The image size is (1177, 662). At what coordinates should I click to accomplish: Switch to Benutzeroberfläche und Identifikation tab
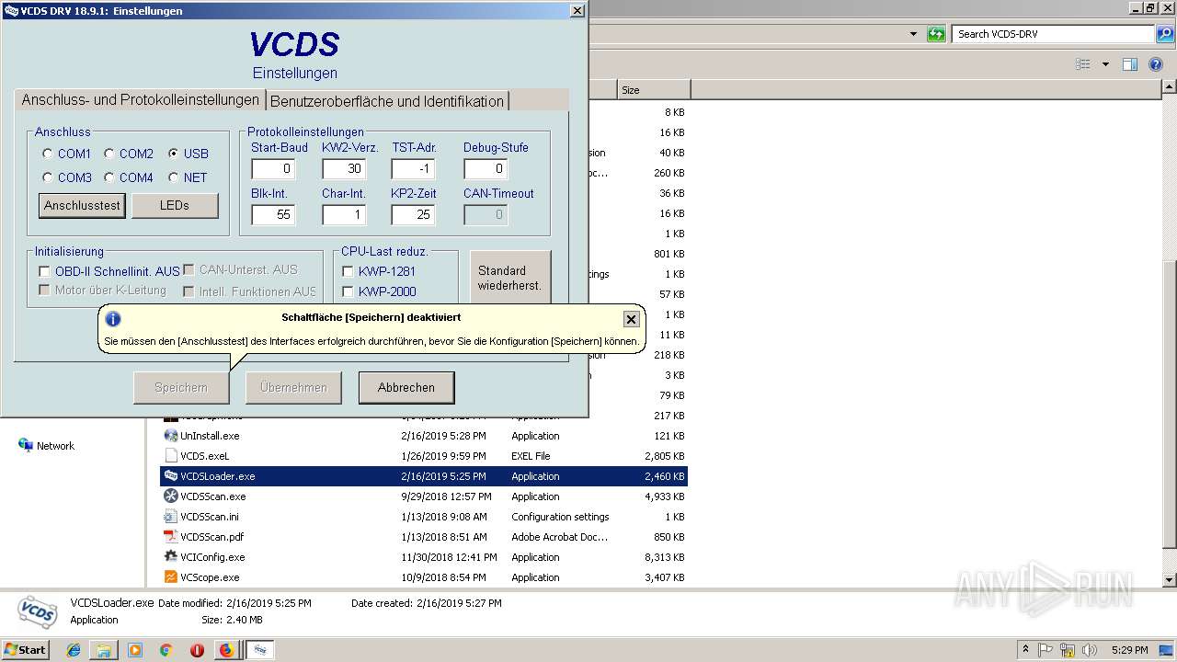pos(387,101)
